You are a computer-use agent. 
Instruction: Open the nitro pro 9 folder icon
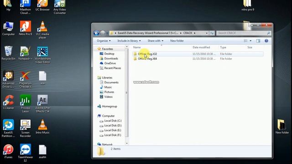coord(248,5)
